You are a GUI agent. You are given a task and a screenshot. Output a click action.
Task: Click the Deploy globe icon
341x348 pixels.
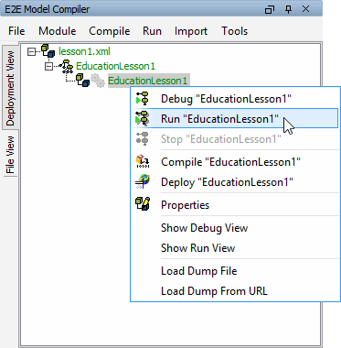coord(143,181)
